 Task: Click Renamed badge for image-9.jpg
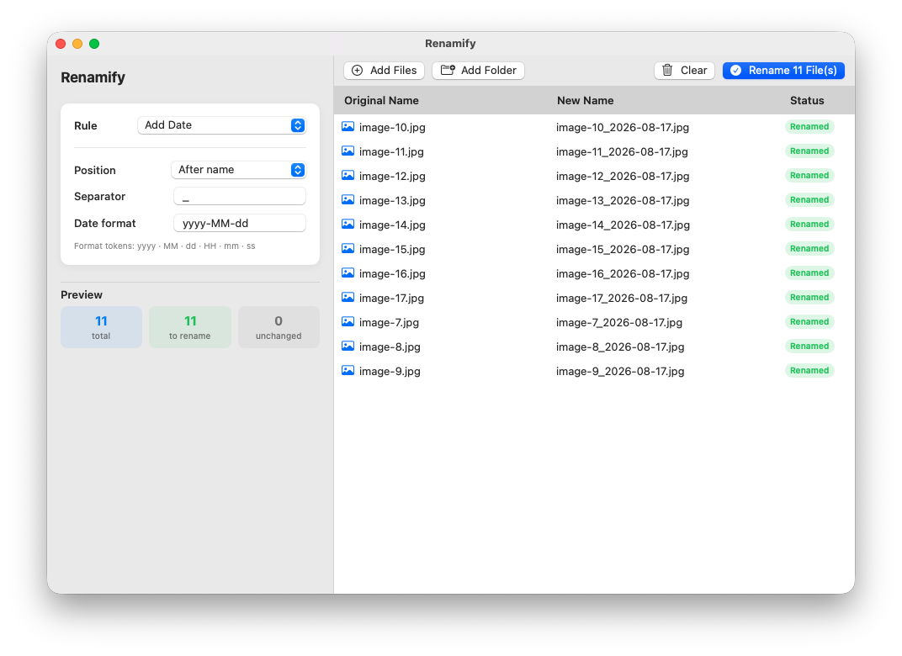coord(809,371)
